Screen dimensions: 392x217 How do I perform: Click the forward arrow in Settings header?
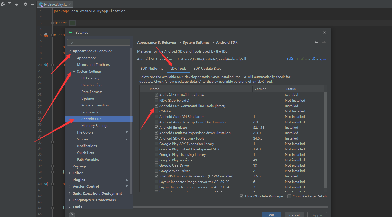324,42
